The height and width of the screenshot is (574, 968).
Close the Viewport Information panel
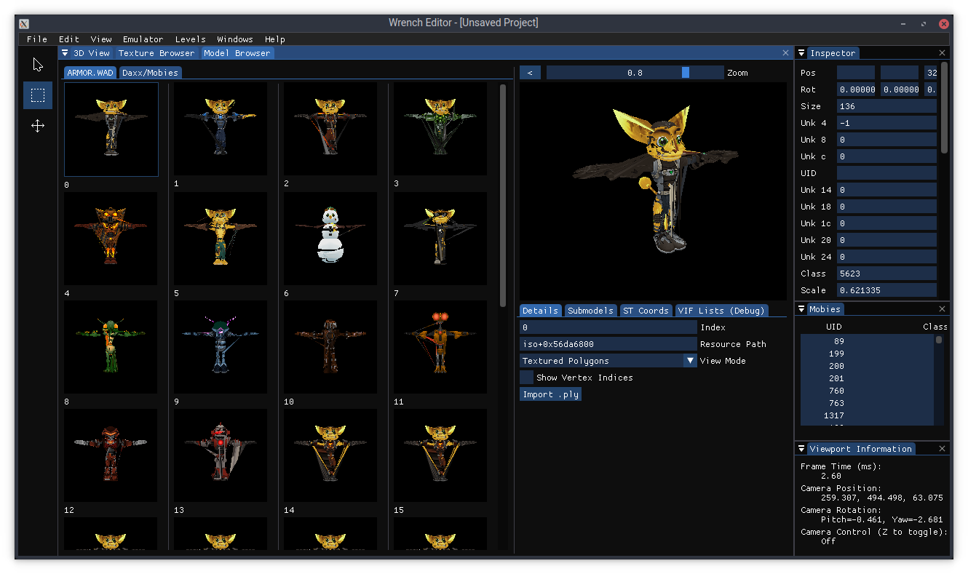(942, 449)
